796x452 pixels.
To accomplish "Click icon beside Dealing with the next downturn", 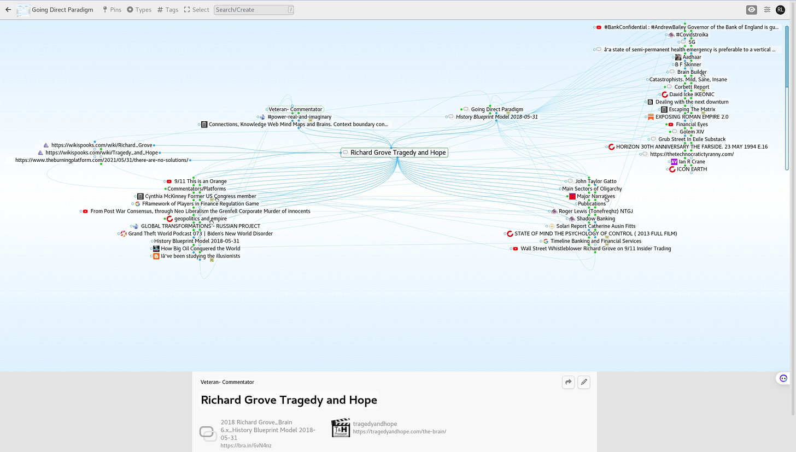I will click(650, 102).
